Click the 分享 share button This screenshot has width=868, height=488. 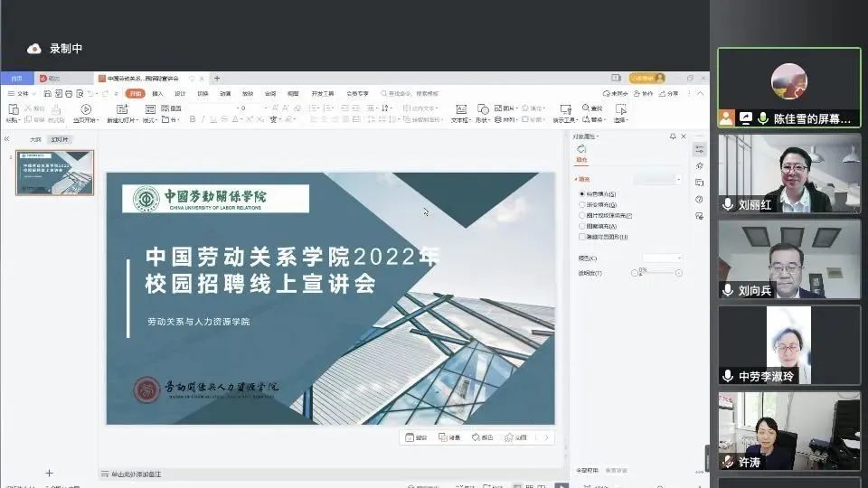(669, 93)
